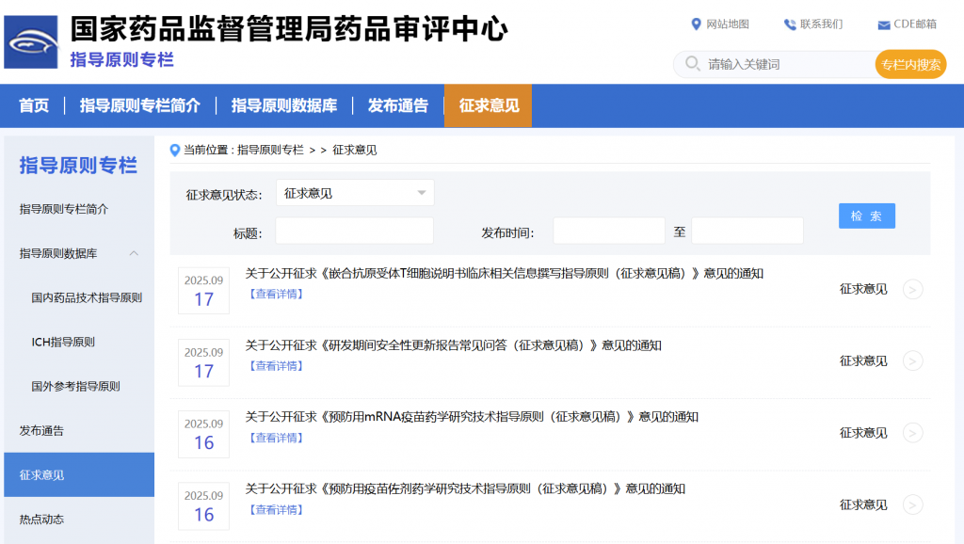Image resolution: width=964 pixels, height=544 pixels.
Task: Click the CDE邮箱 link
Action: click(x=915, y=24)
